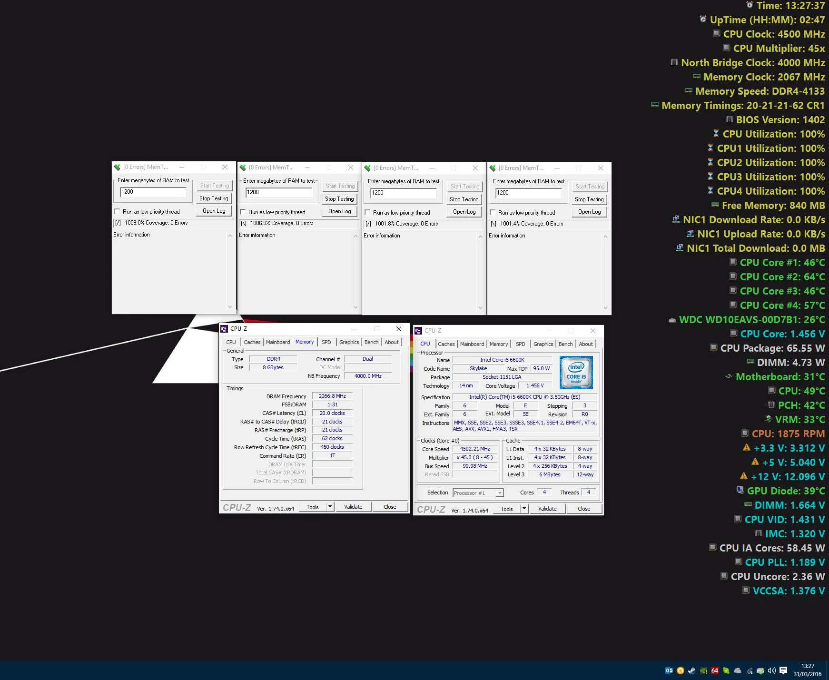
Task: Open the volume speaker tray icon
Action: click(x=771, y=670)
